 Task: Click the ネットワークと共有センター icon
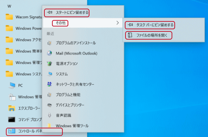coord(50,84)
